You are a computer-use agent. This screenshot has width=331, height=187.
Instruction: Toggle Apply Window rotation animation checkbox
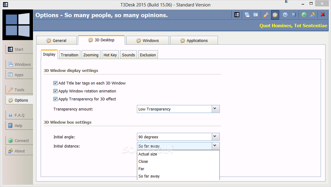[x=55, y=91]
